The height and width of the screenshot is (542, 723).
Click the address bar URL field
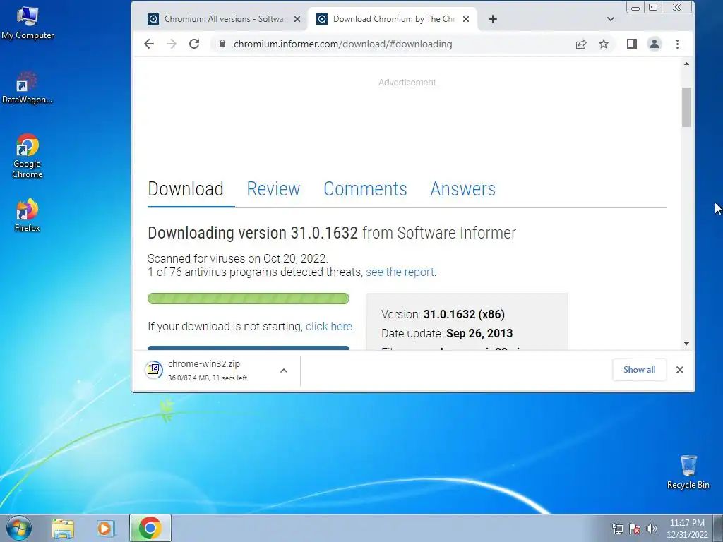tap(392, 44)
